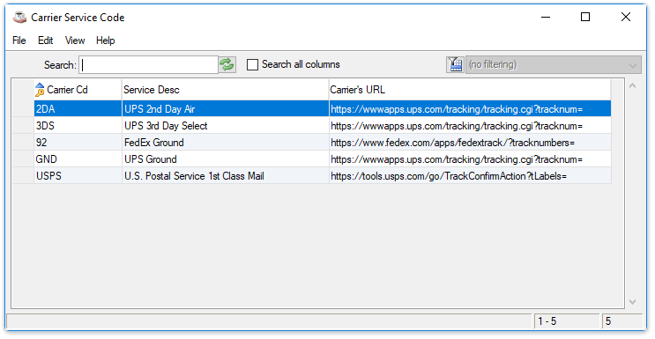Screen dimensions: 655x339
Task: Click the tools.usps.com TrackConfirmAction URL cell
Action: tap(470, 176)
